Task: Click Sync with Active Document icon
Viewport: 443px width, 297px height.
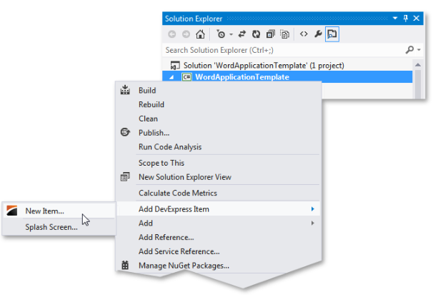Action: (x=242, y=34)
